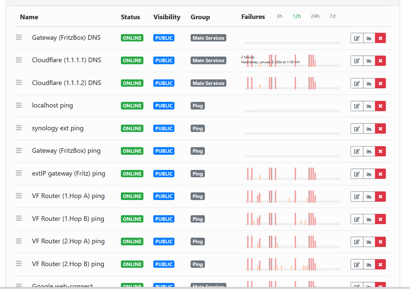Edit the Gateway (FritzBox) DNS service
The image size is (410, 289).
click(x=357, y=38)
